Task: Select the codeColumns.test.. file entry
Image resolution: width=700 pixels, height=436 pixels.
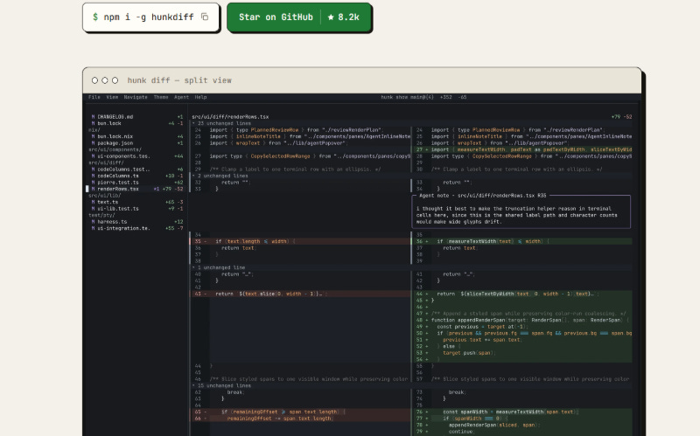Action: [x=137, y=170]
